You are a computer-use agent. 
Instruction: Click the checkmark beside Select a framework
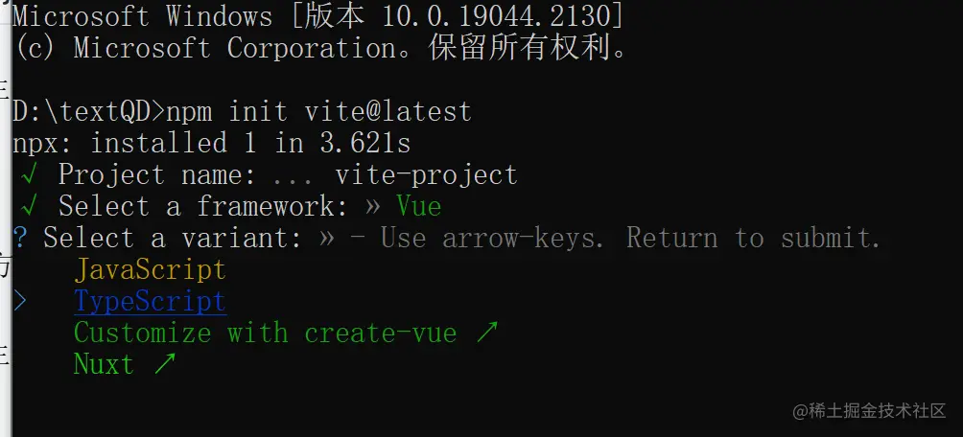pyautogui.click(x=29, y=206)
